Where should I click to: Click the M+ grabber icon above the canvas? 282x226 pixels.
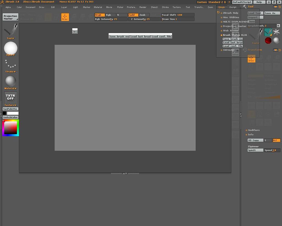74,31
